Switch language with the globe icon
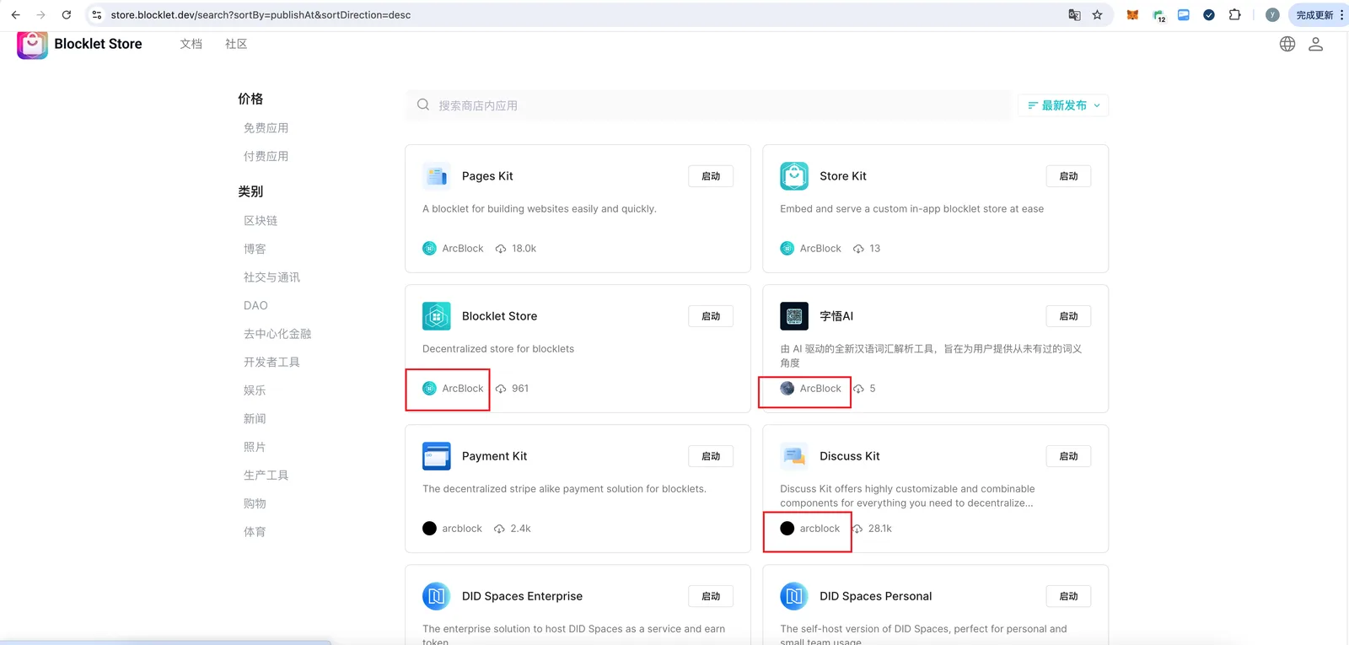This screenshot has width=1349, height=645. tap(1287, 44)
